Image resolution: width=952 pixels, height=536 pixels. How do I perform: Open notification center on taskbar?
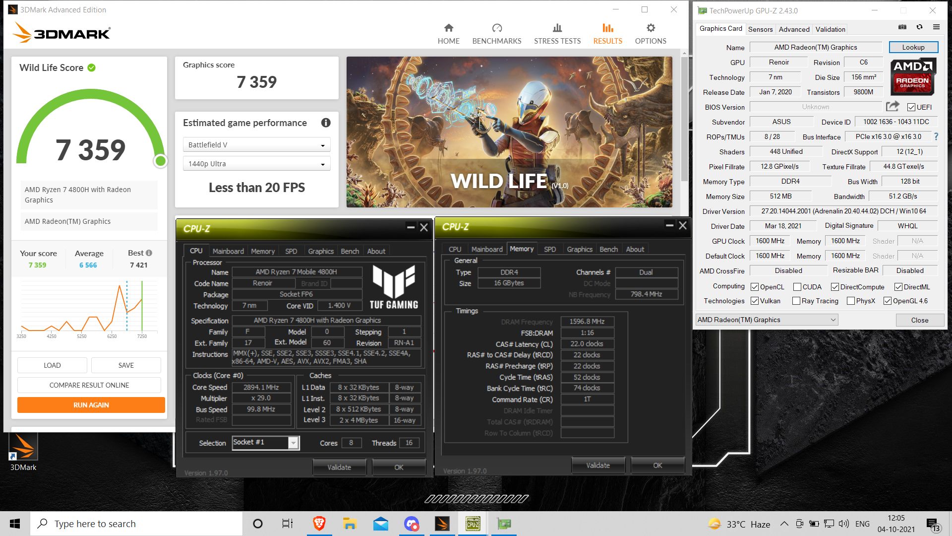pyautogui.click(x=933, y=524)
